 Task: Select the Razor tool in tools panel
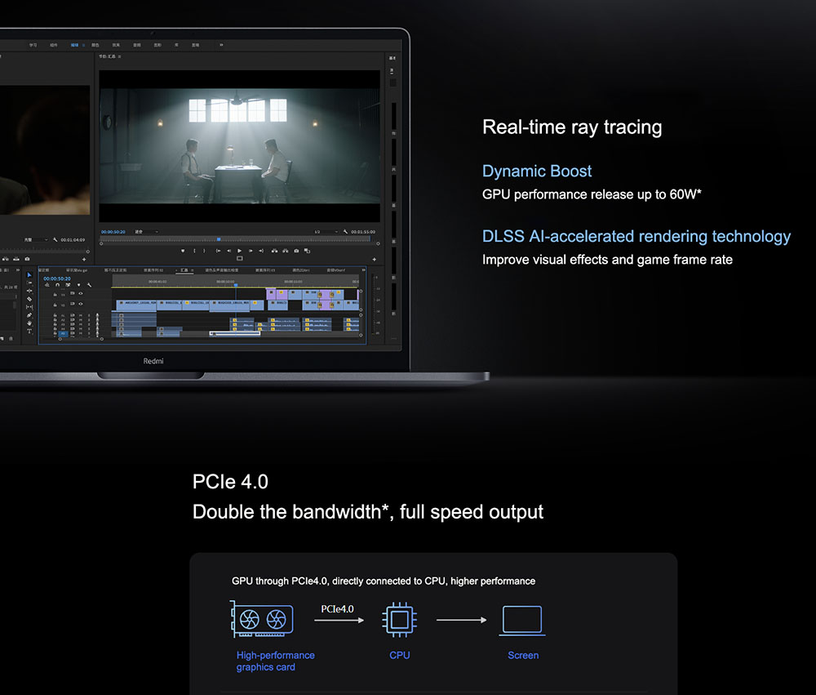(x=29, y=299)
